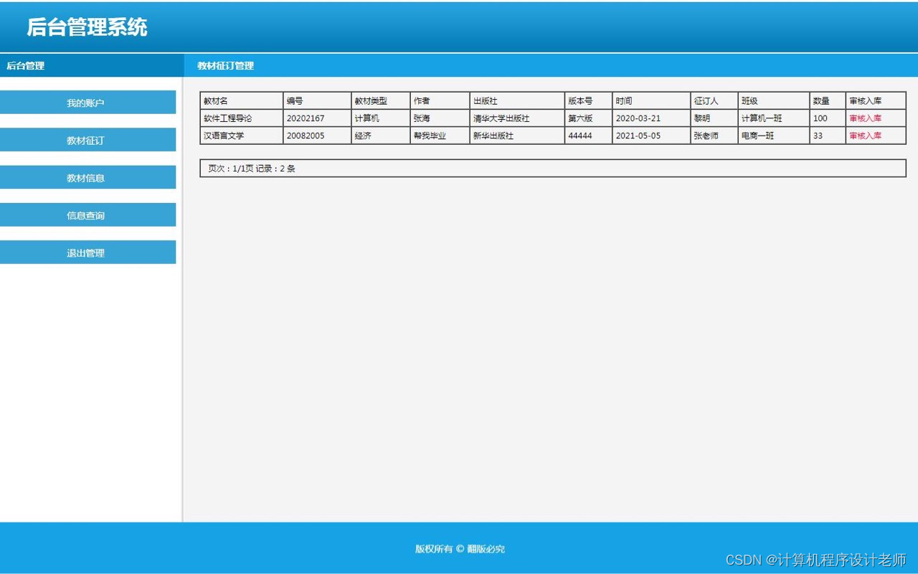The width and height of the screenshot is (918, 574).
Task: Open the 教材征订 sidebar menu
Action: [x=87, y=140]
